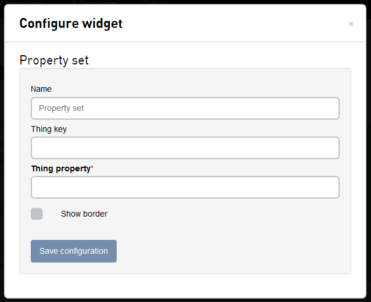The width and height of the screenshot is (371, 302).
Task: Click empty gray area beside Save configuration
Action: point(232,251)
